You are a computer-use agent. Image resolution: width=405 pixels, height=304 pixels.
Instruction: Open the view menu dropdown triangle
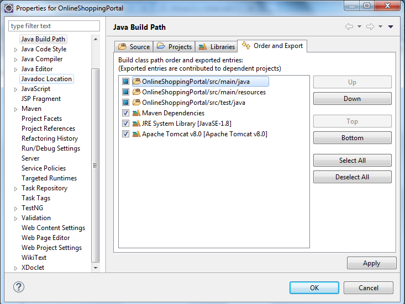tap(391, 26)
